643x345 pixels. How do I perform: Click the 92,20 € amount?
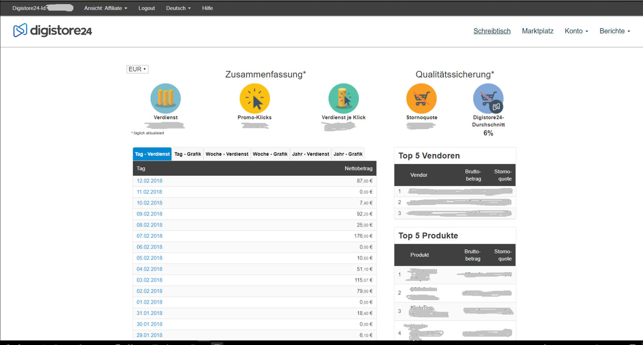point(365,214)
